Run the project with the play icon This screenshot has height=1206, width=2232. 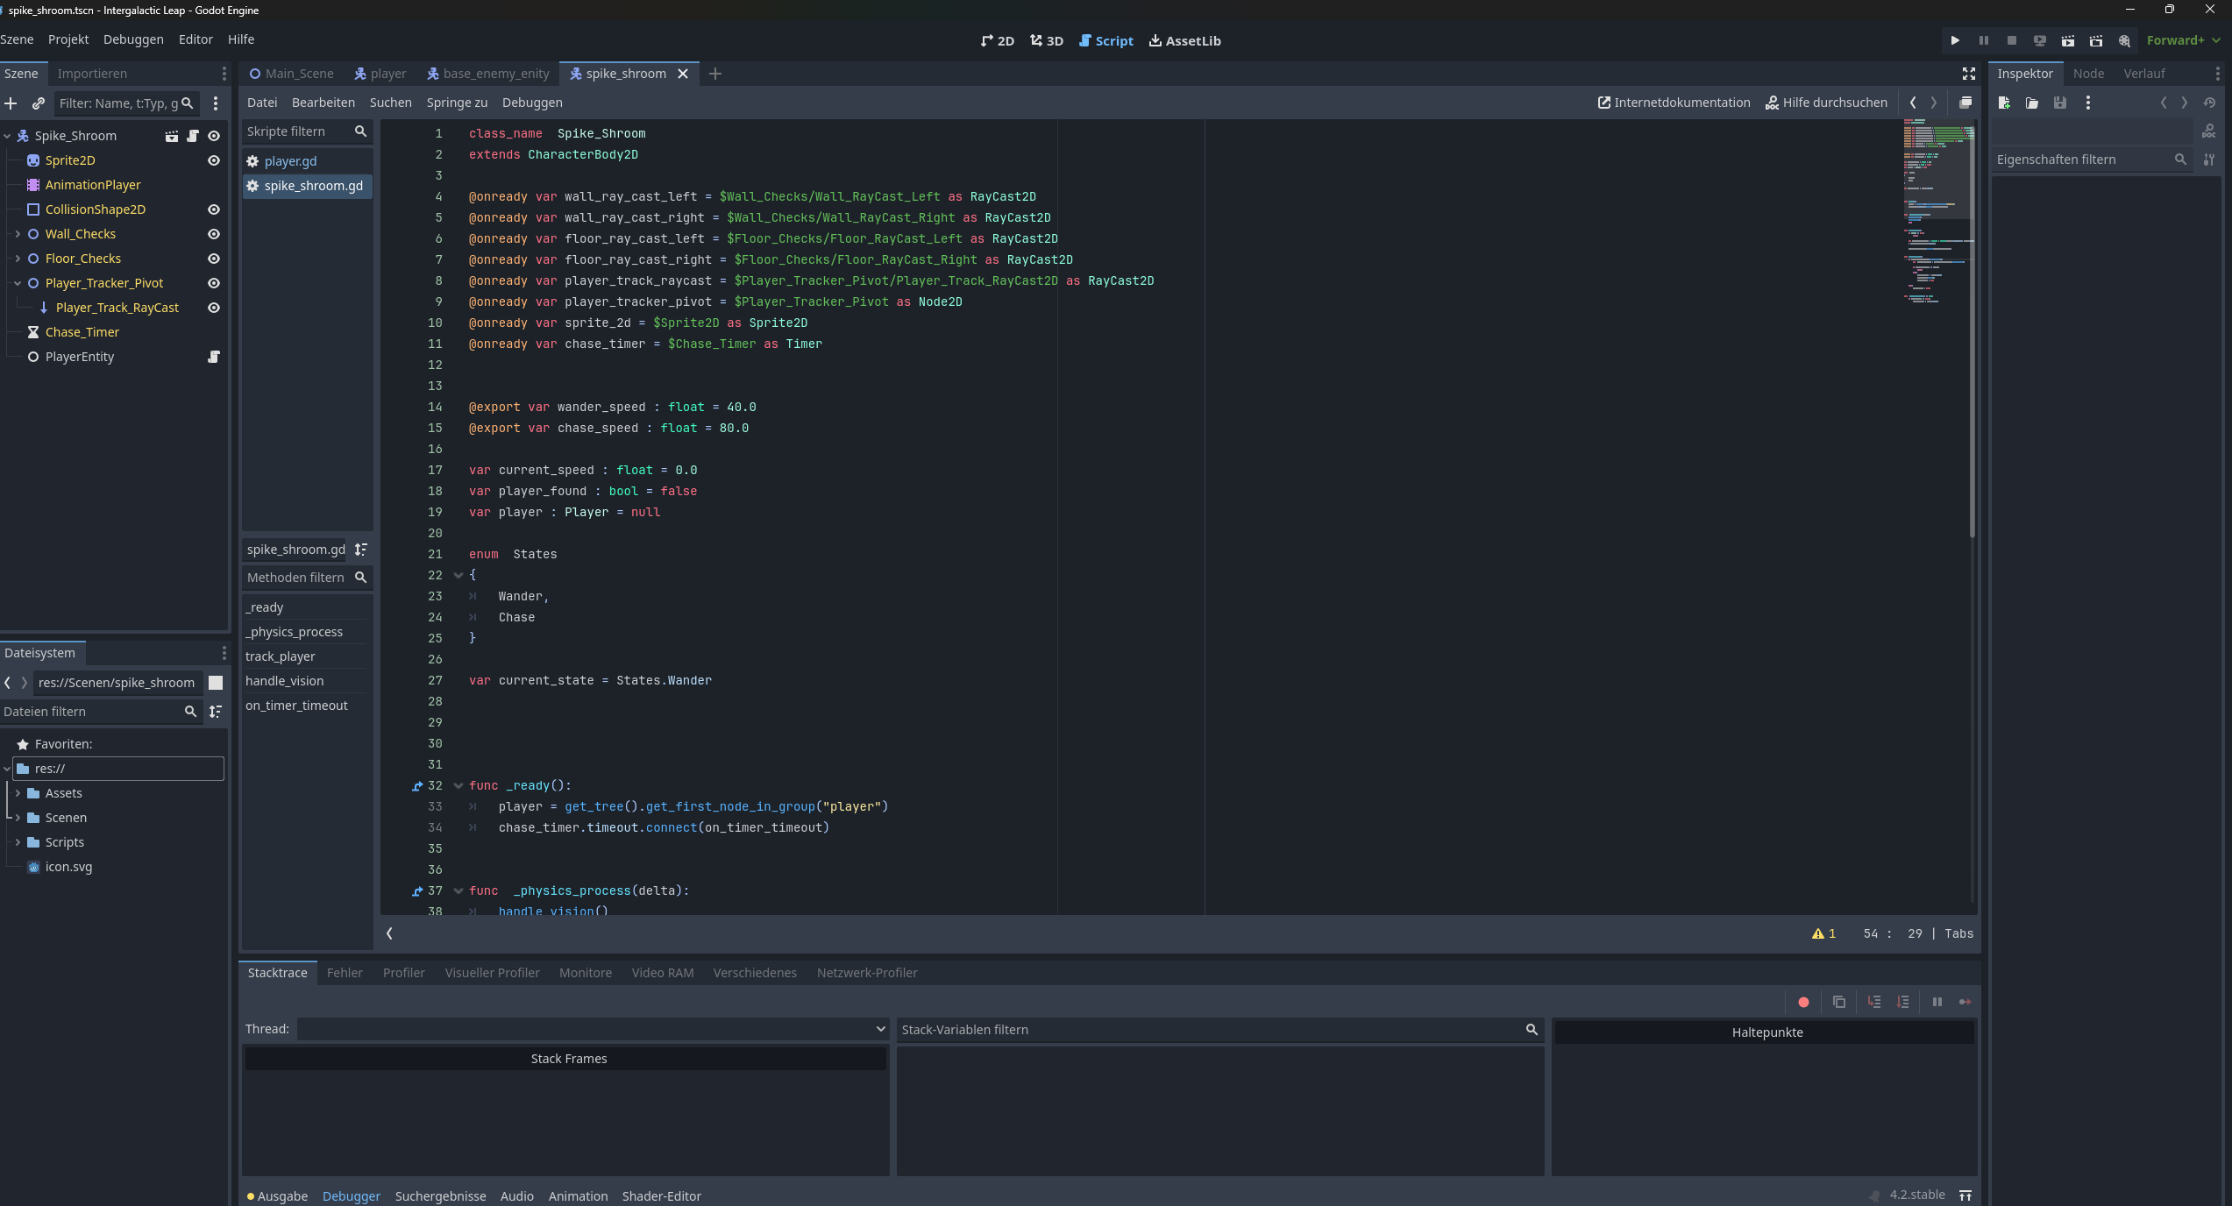pos(1955,40)
